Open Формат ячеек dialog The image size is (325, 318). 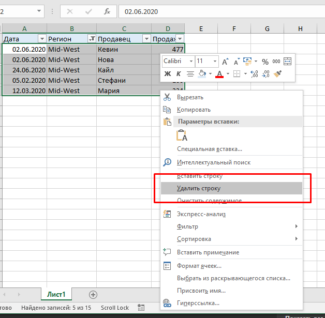232,266
